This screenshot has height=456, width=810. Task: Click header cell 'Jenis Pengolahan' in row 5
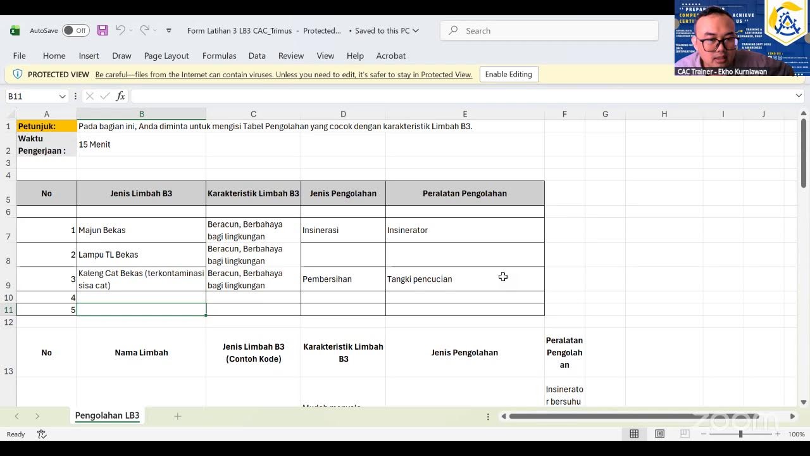click(x=343, y=193)
